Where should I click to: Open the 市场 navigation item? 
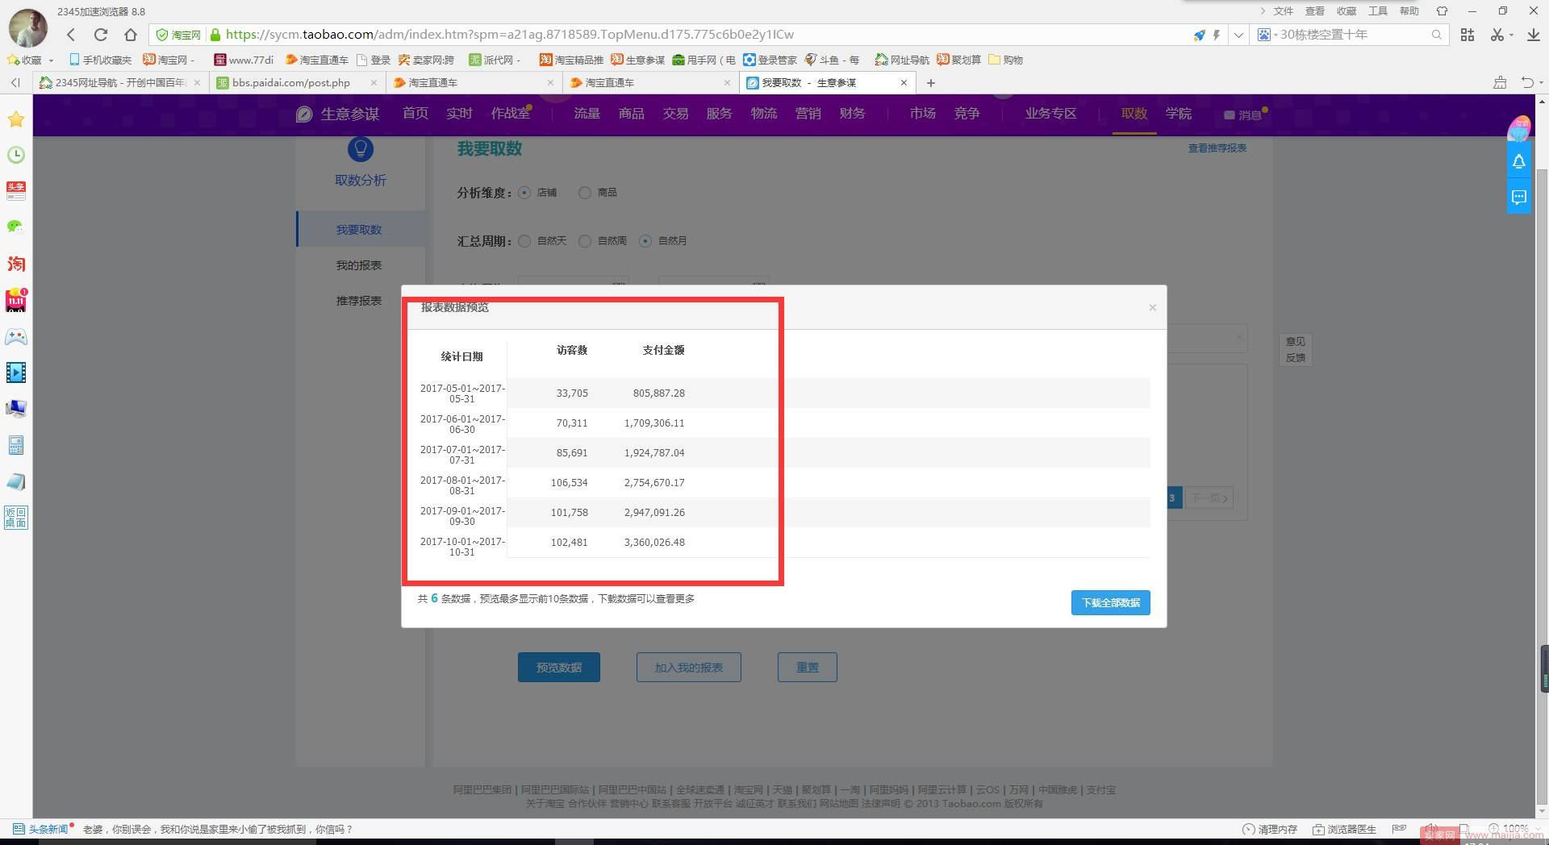[x=923, y=114]
